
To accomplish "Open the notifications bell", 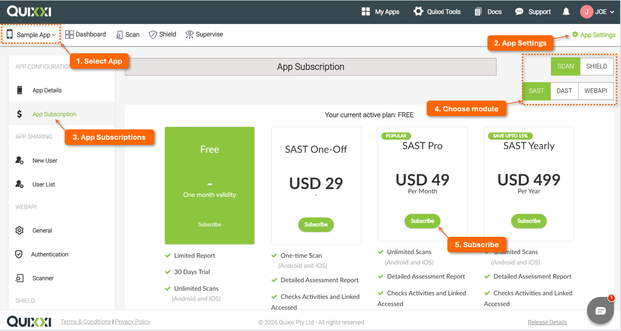I will coord(566,12).
